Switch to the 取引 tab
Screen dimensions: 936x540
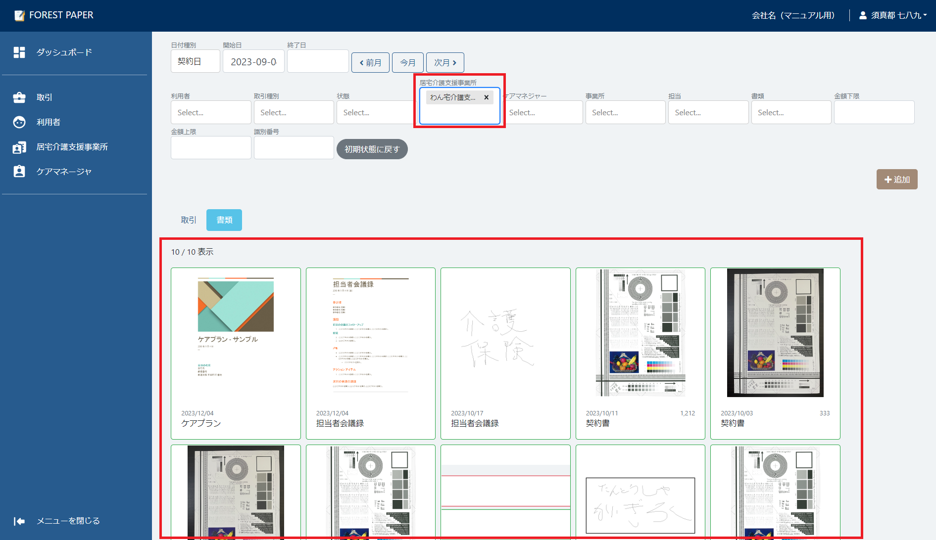point(189,220)
